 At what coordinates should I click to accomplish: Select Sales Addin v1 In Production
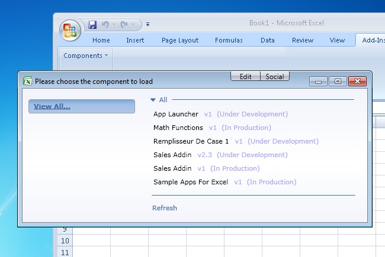tap(207, 168)
